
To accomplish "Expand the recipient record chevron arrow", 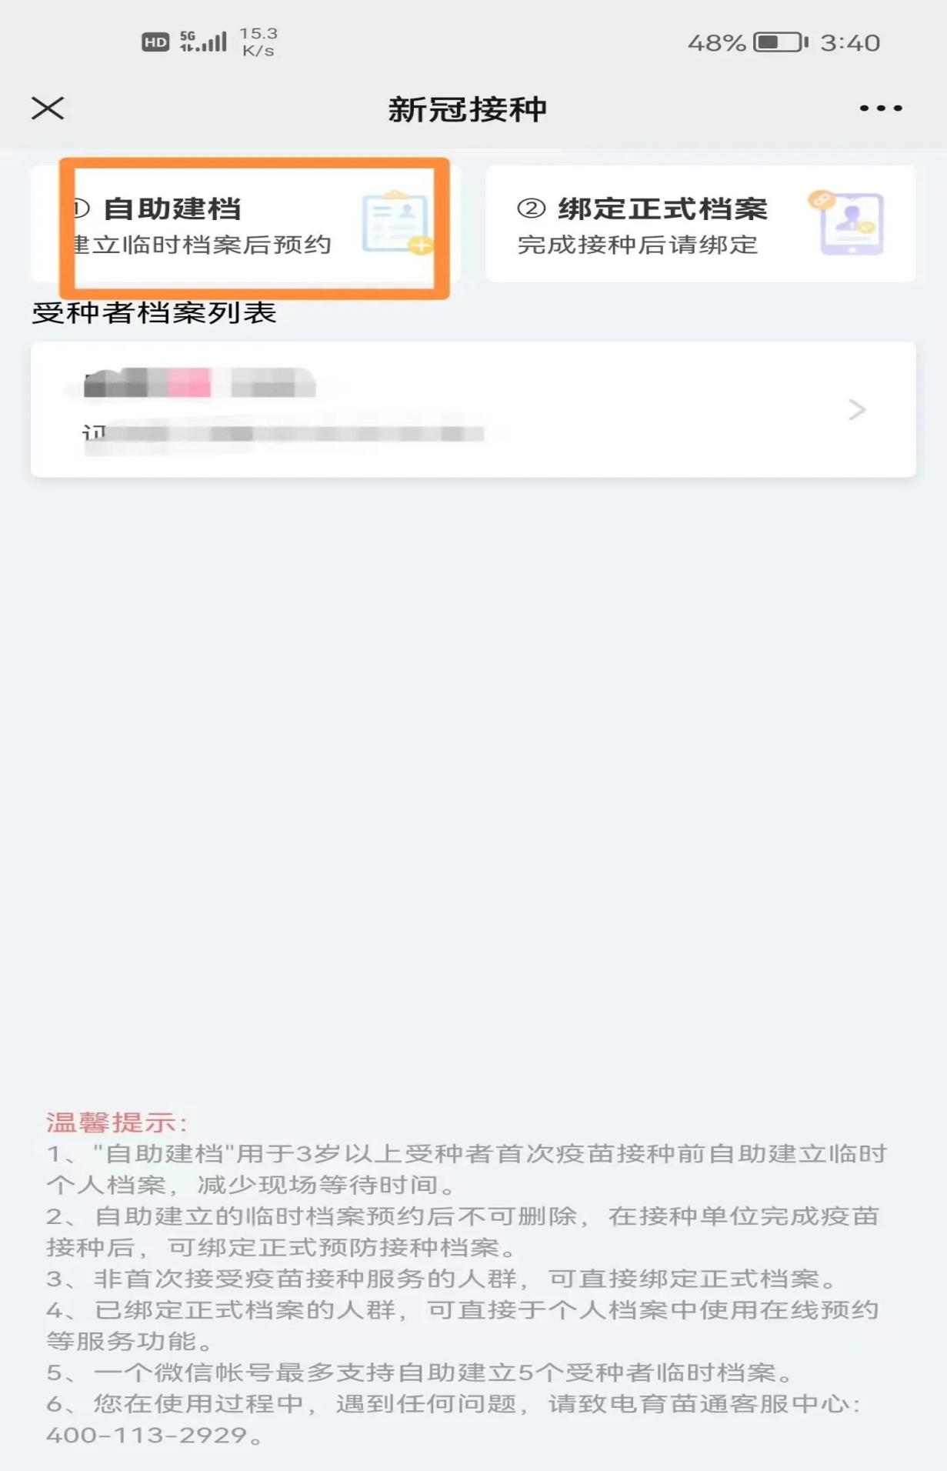I will [856, 409].
